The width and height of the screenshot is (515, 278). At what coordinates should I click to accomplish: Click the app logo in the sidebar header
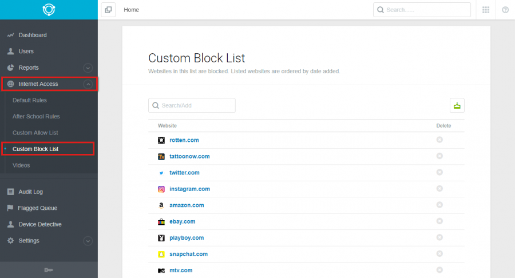point(49,10)
